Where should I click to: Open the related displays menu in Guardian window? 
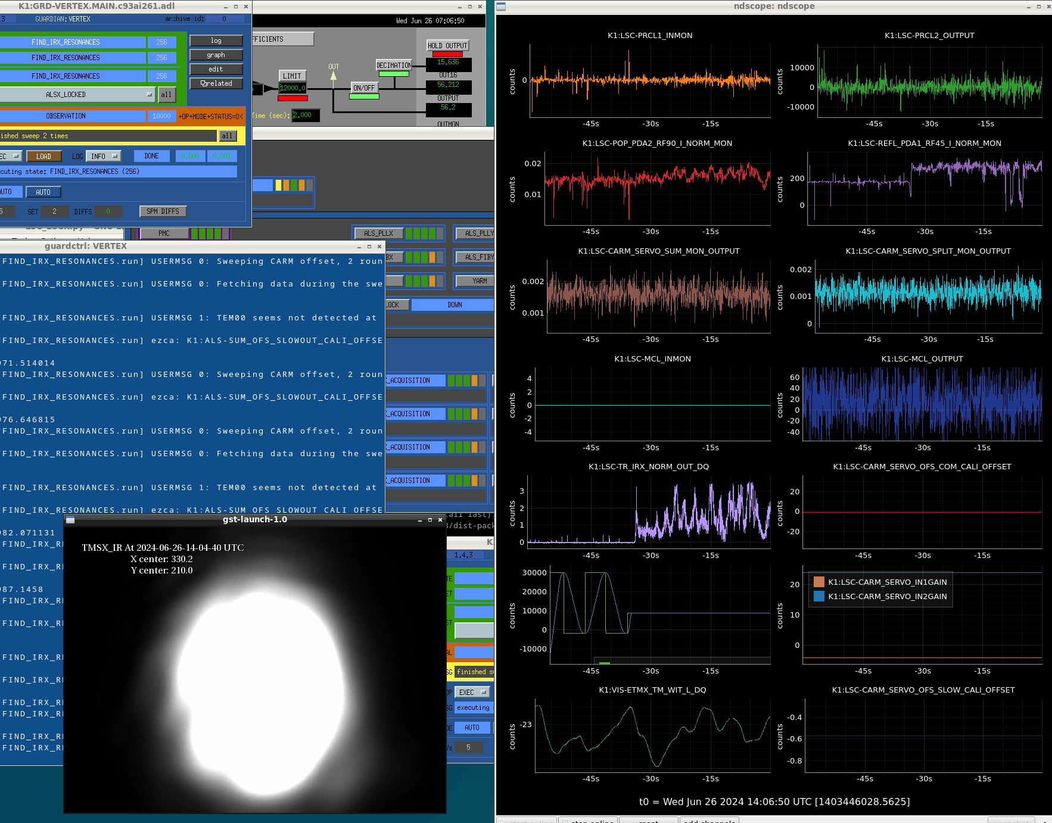(x=216, y=83)
